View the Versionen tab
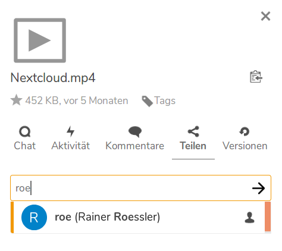 coord(245,138)
